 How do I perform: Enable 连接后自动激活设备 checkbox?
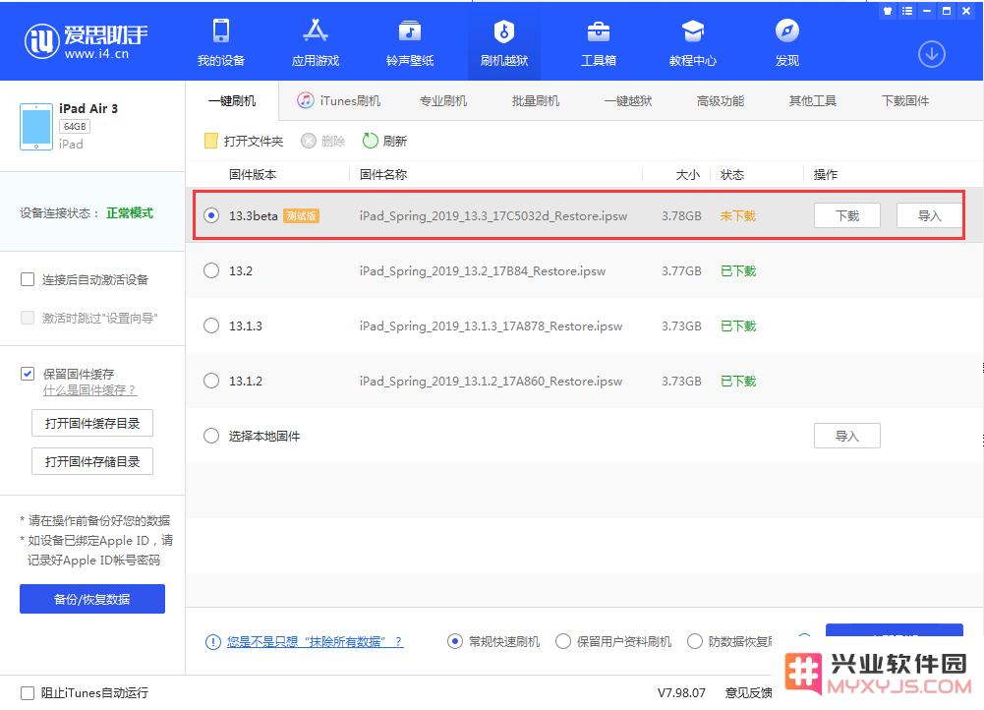click(28, 279)
